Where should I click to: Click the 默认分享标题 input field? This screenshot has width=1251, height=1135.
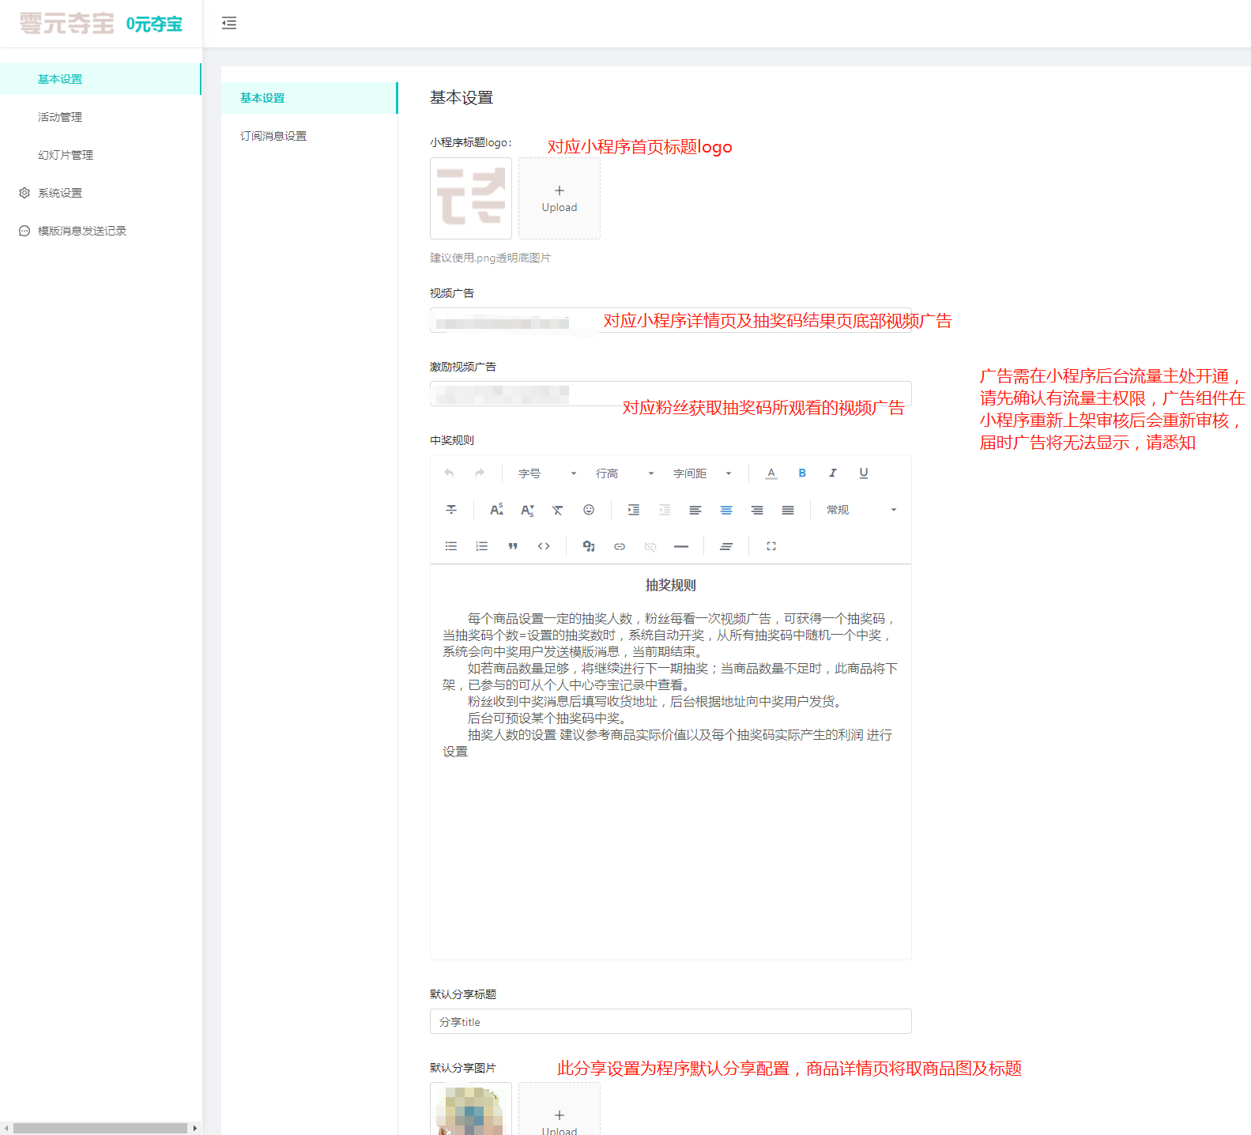(670, 1021)
